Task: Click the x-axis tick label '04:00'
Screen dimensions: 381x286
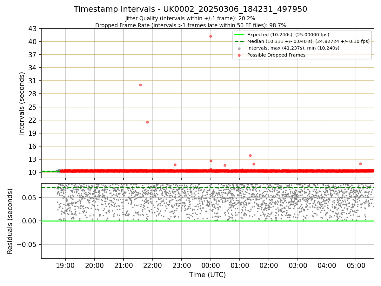Action: click(327, 265)
